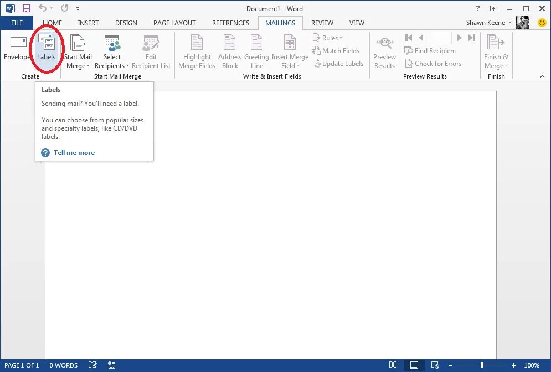Click the macro recording icon
This screenshot has width=551, height=372.
[111, 365]
